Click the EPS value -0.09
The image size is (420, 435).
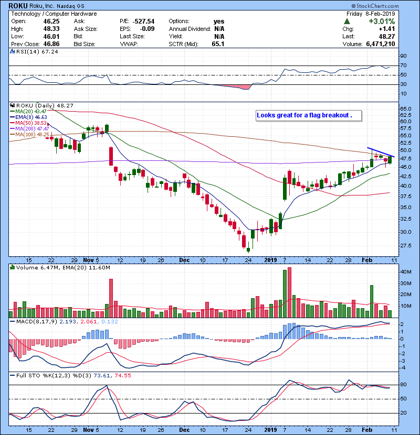point(148,29)
